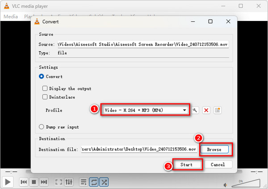Toggle random shuffle playback
This screenshot has width=268, height=189.
[x=104, y=182]
